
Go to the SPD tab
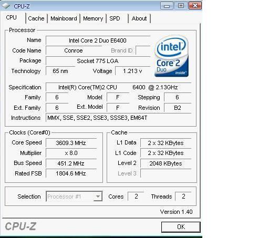coord(115,18)
